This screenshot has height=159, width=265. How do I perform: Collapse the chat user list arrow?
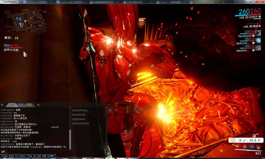[110, 110]
